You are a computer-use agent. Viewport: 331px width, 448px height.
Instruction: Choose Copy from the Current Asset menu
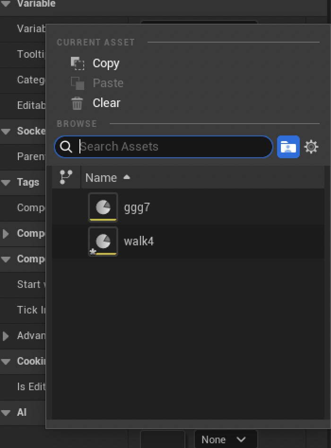[x=106, y=63]
